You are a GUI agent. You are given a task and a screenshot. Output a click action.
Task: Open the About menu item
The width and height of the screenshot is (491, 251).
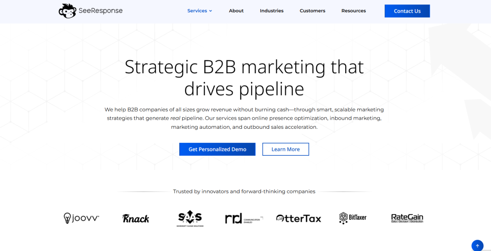click(x=236, y=11)
